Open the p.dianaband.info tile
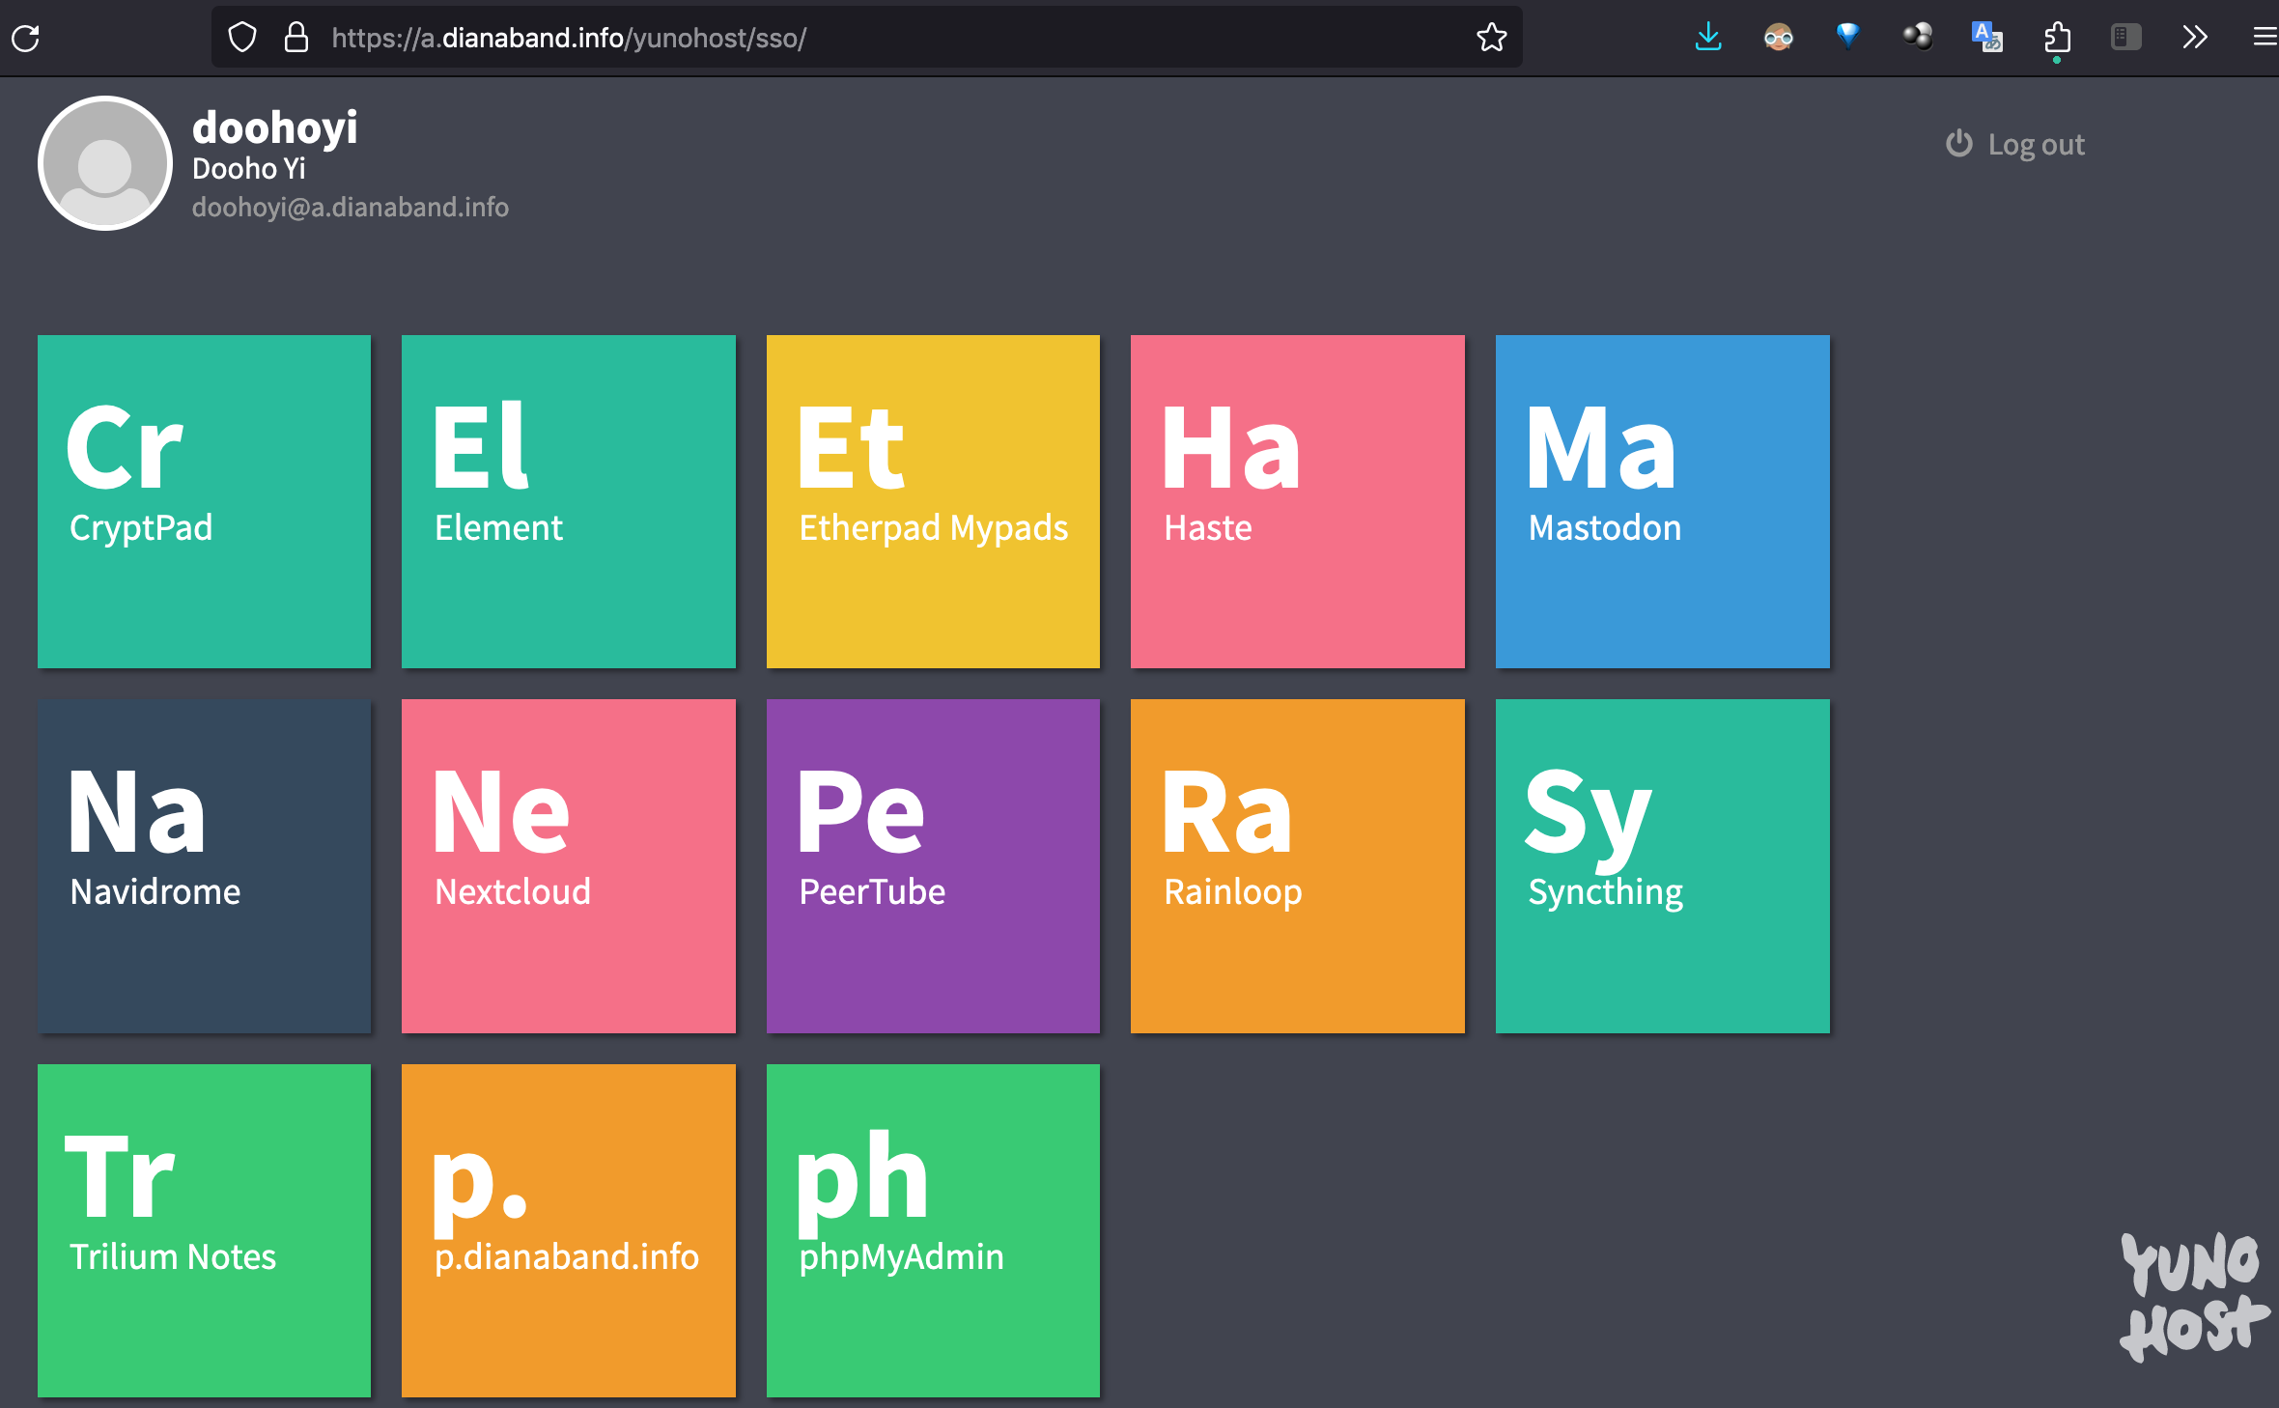 click(568, 1229)
